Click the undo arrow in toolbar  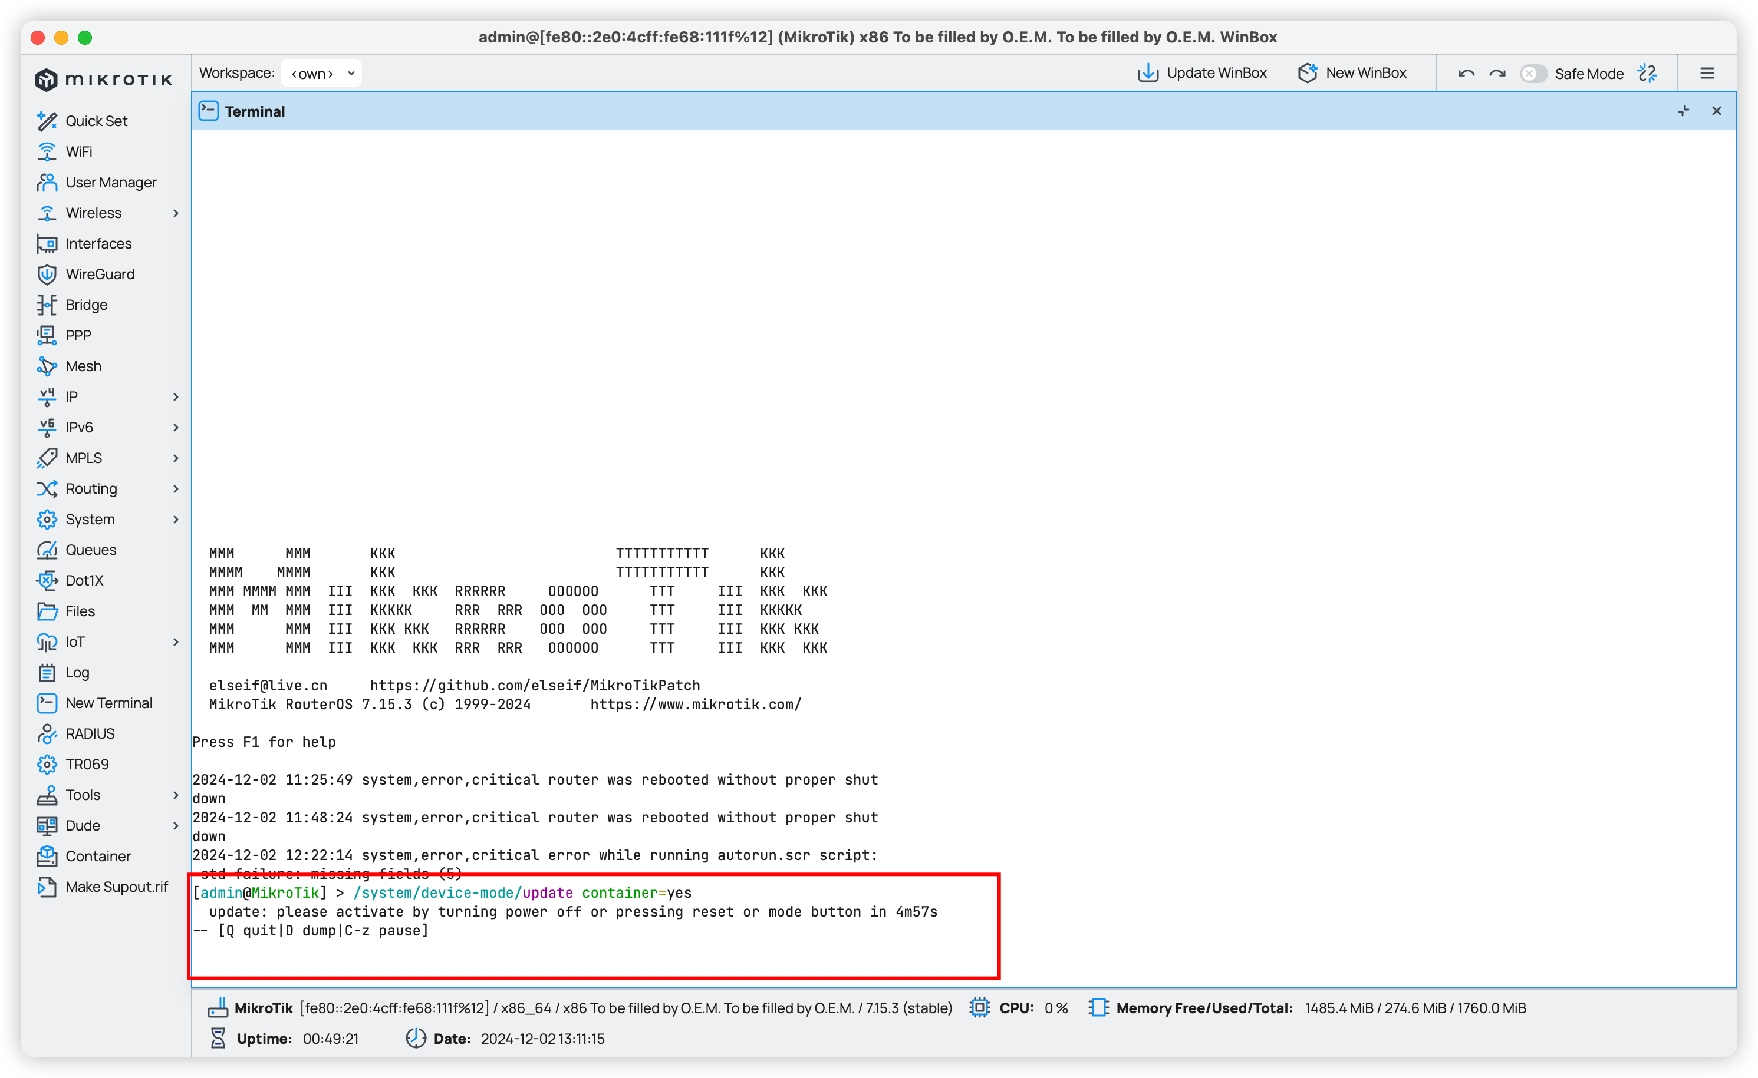coord(1466,72)
